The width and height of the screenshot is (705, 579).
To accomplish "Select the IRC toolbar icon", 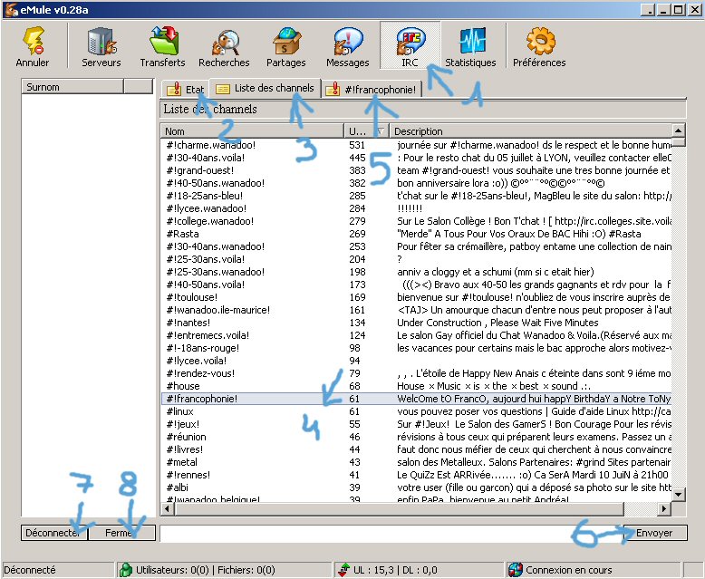I will click(x=410, y=45).
